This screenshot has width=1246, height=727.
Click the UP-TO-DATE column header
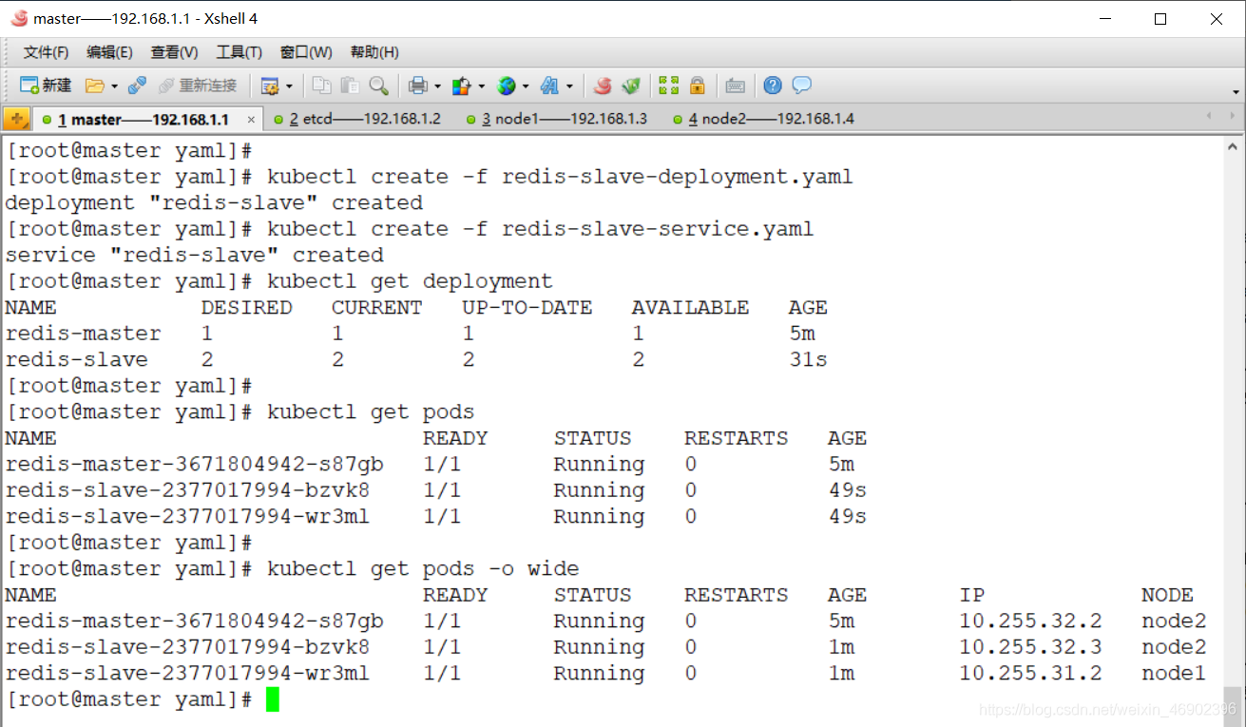click(x=527, y=308)
